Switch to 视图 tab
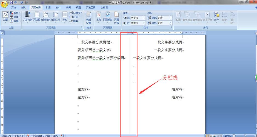Viewport: 257px width, 137px height. [x=79, y=8]
